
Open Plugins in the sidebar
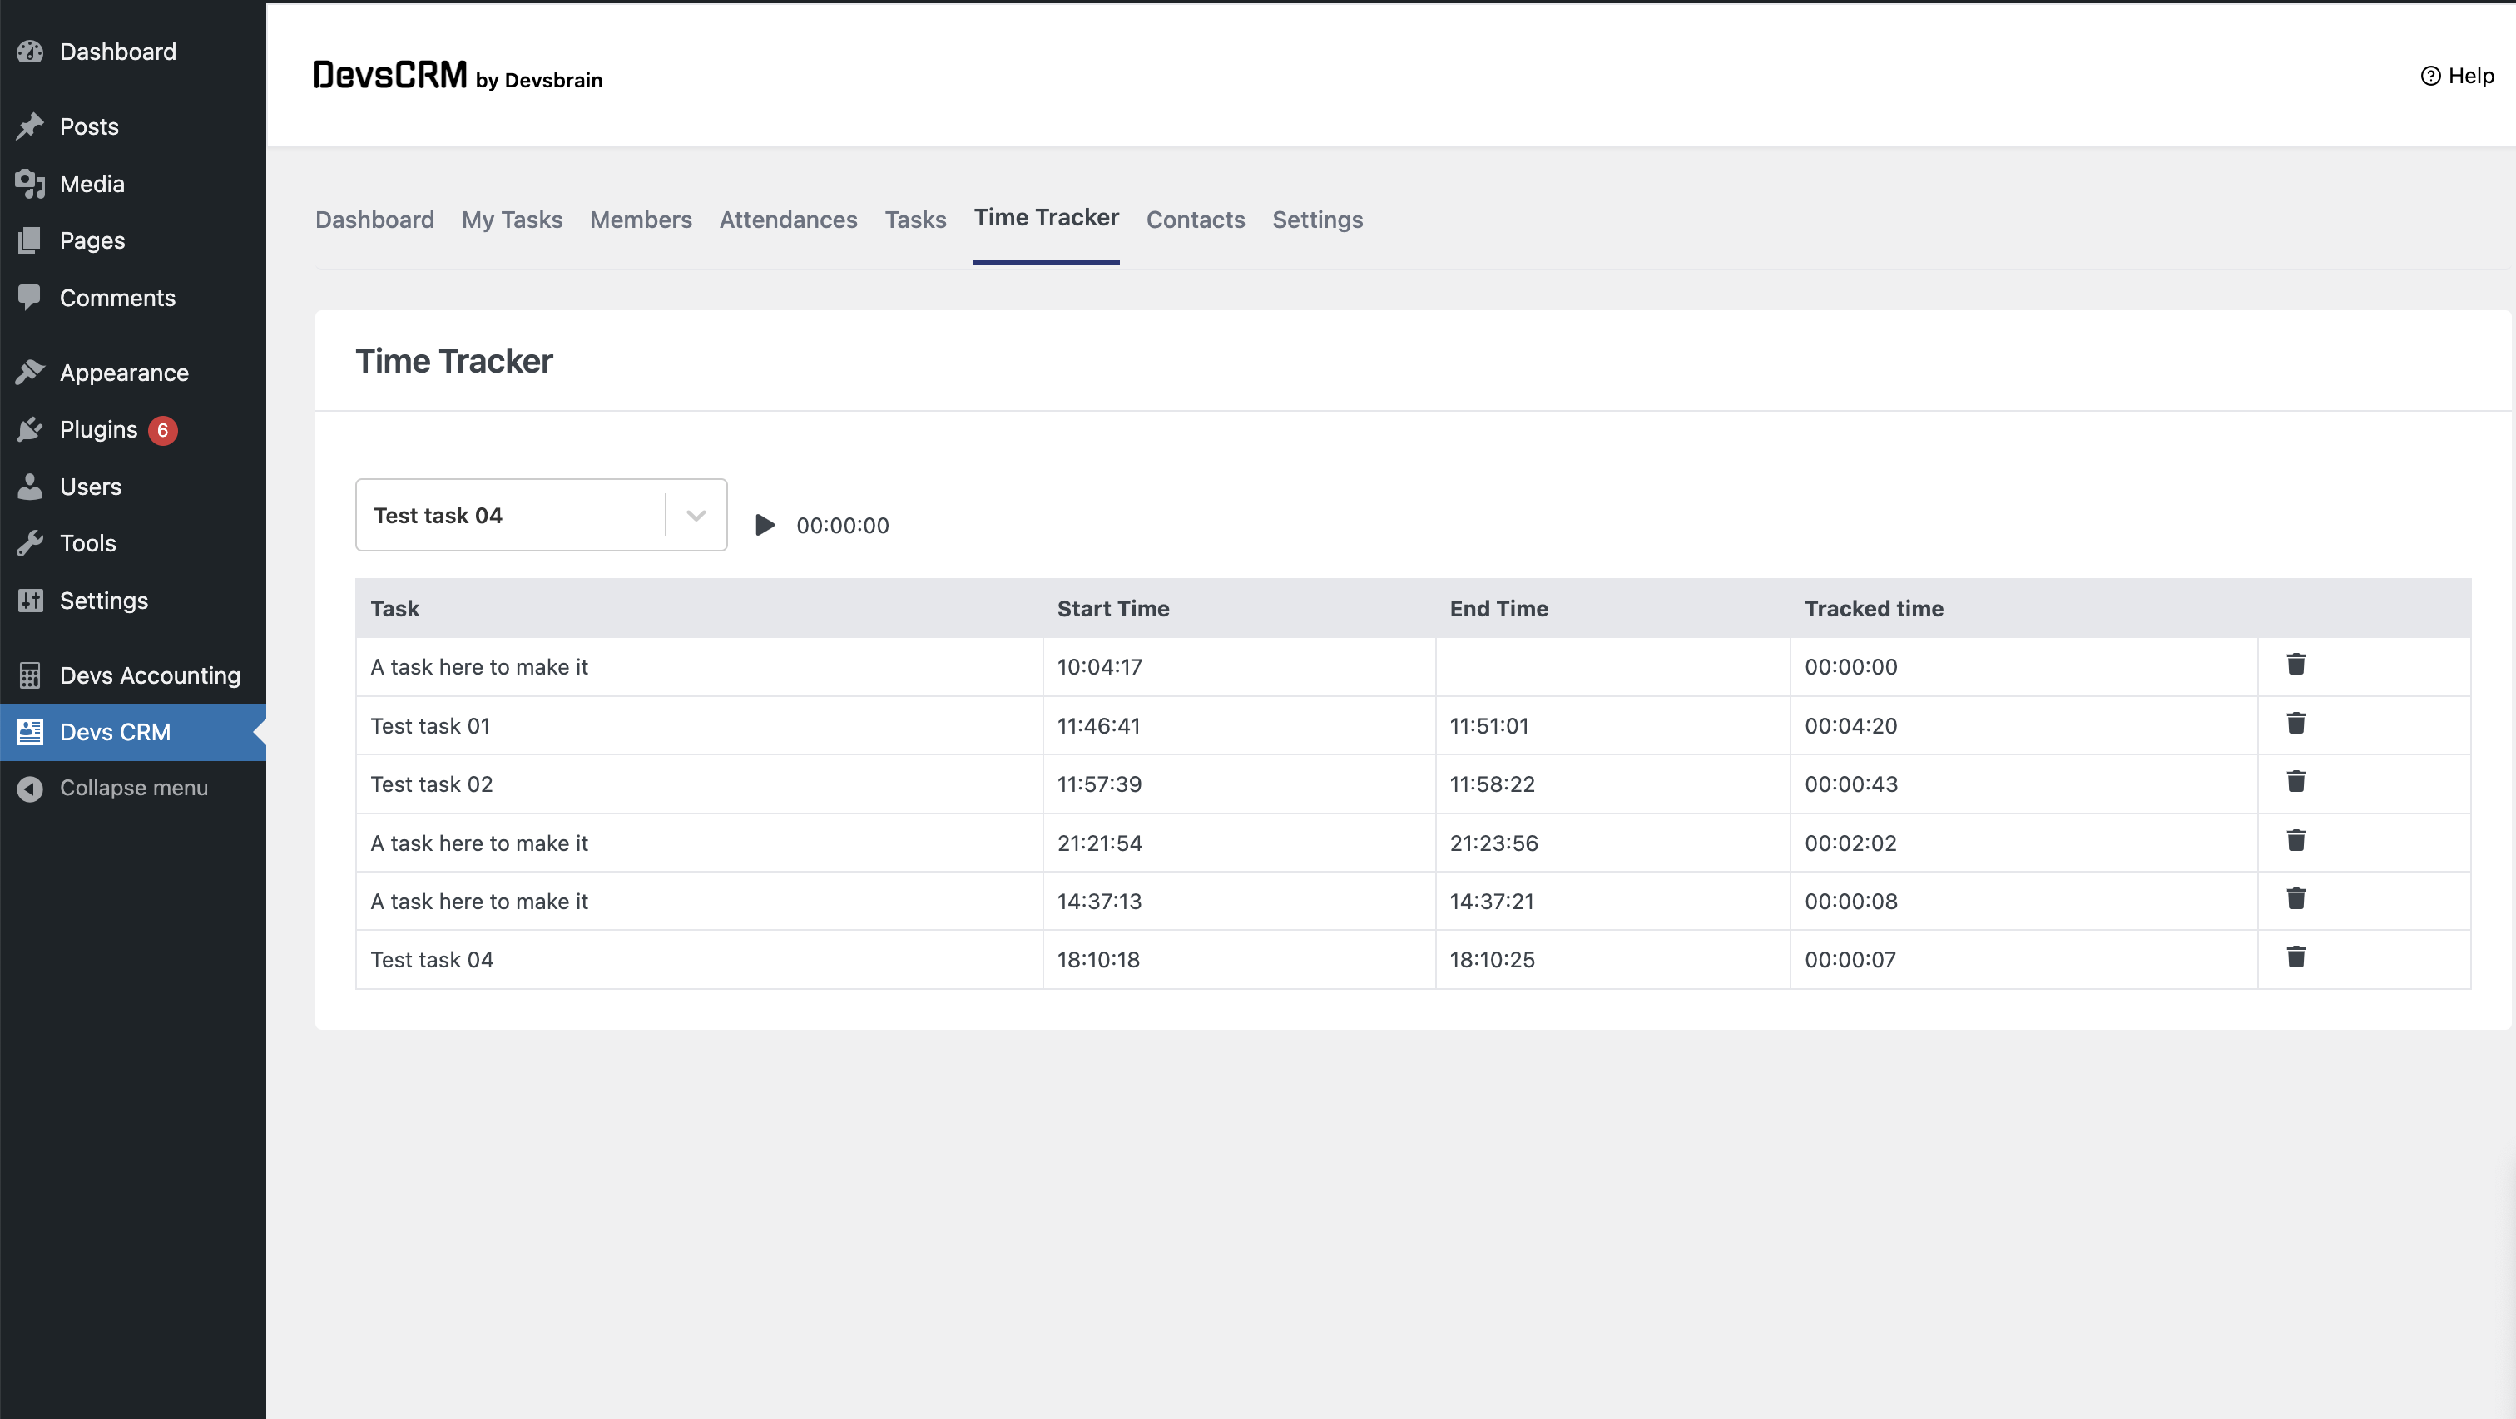(99, 430)
